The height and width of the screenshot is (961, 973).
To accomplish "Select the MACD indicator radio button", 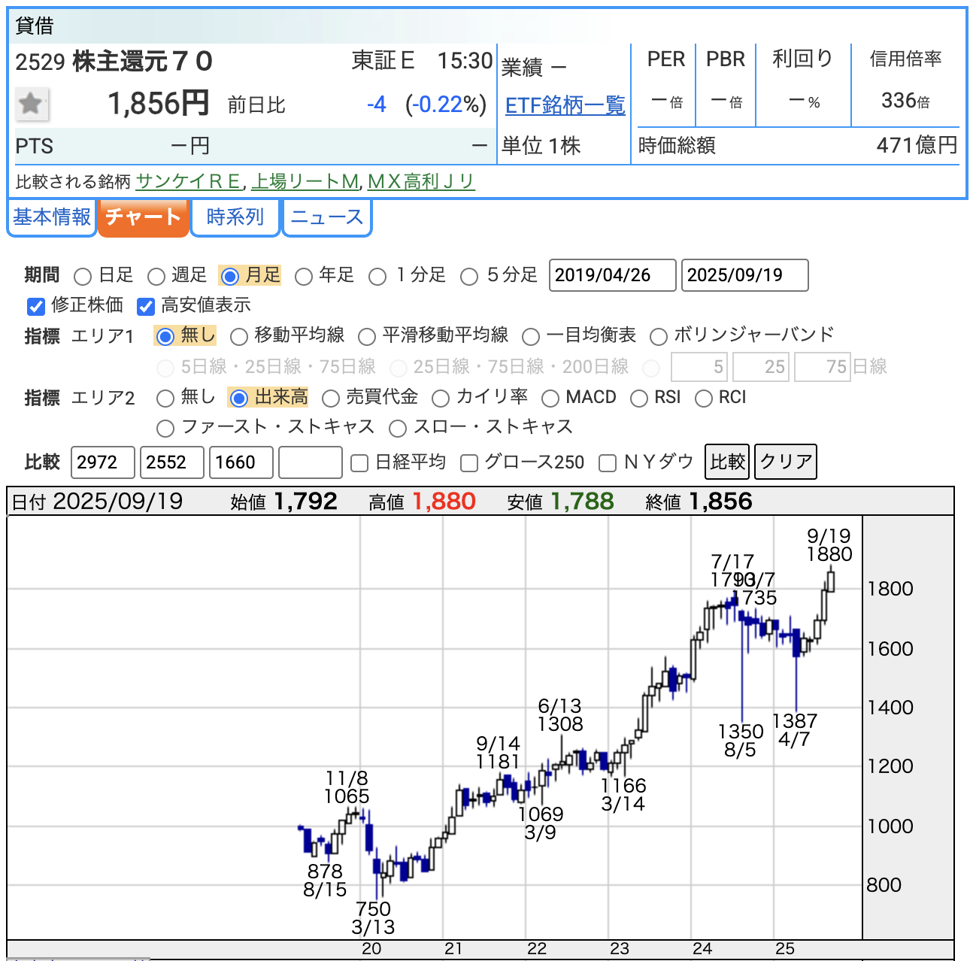I will 550,399.
